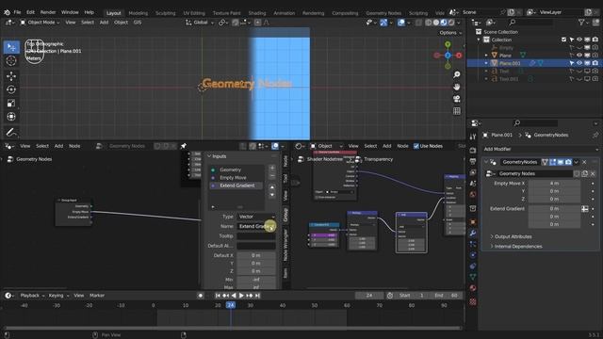Open the Modifier properties wrench tab
The width and height of the screenshot is (603, 339).
[x=473, y=234]
